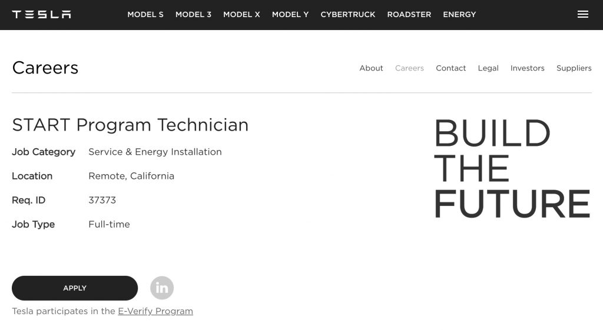
Task: Open the Investors link
Action: point(527,68)
